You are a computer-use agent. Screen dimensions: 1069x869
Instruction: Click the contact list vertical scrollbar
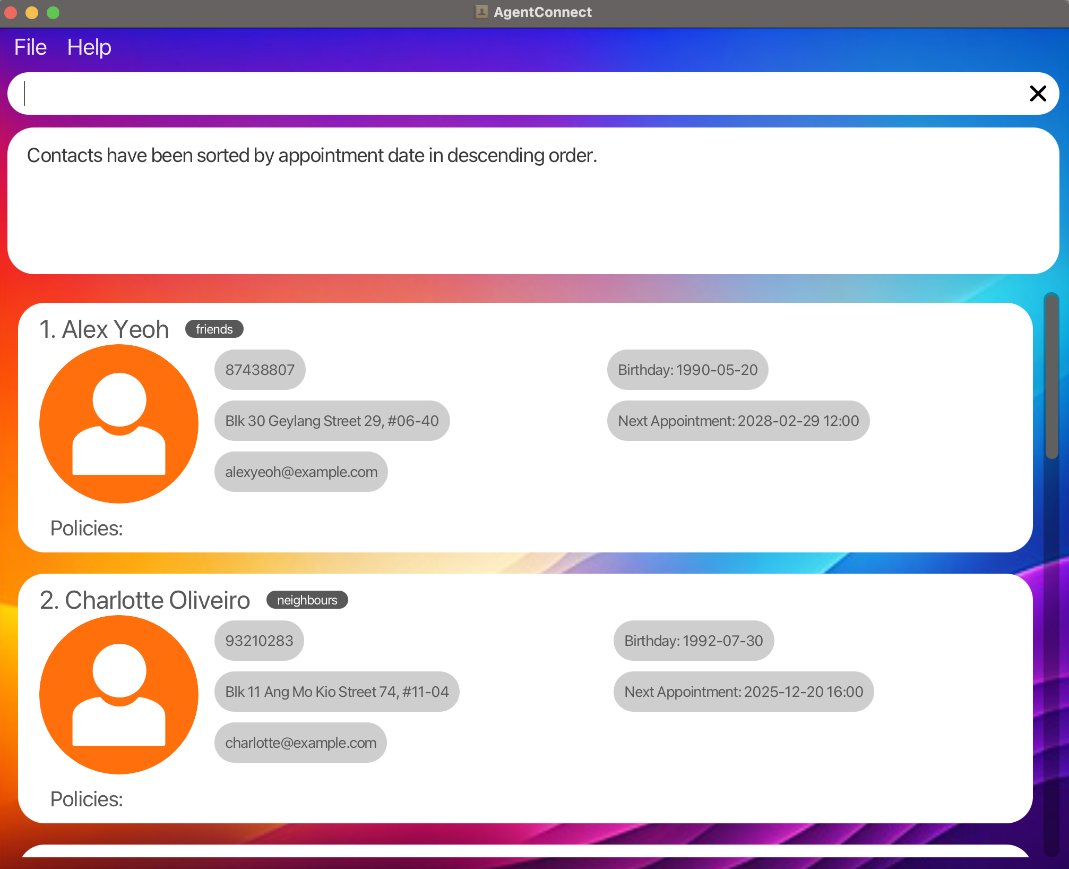pyautogui.click(x=1051, y=376)
